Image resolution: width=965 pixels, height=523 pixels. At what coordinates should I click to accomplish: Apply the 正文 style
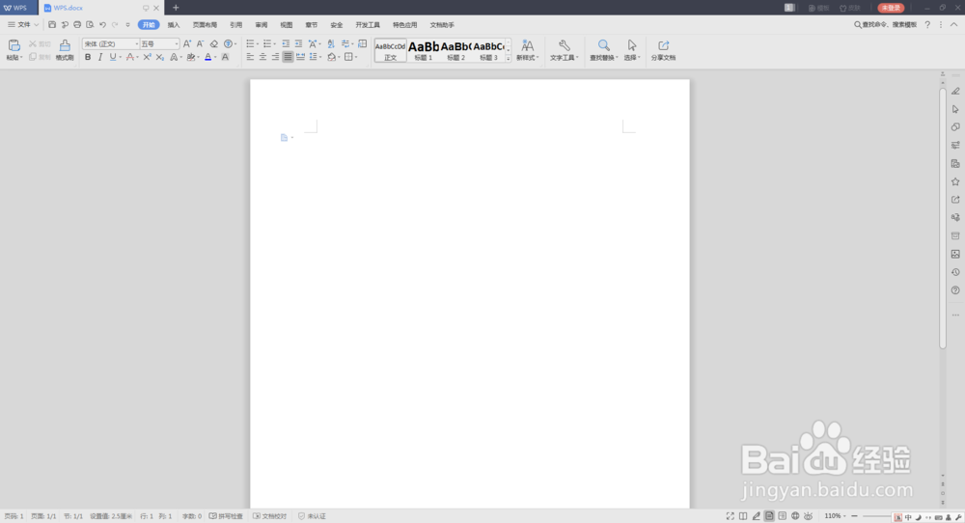[x=390, y=50]
